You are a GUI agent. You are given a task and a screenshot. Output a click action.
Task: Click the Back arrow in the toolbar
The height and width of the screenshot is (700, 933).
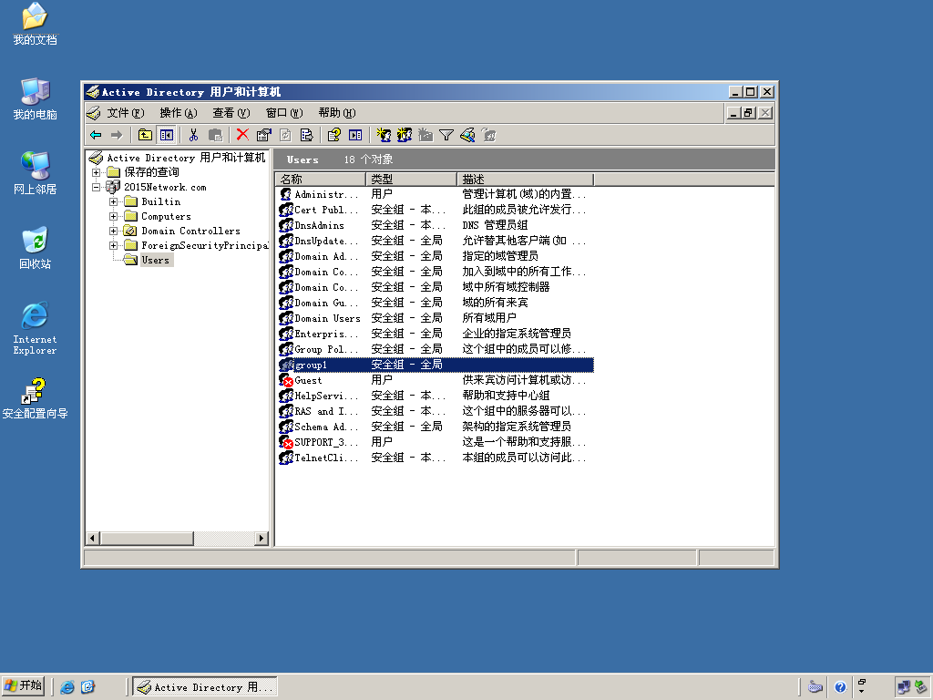point(96,135)
